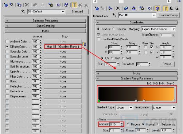Click the Rotate button in Coordinates
This screenshot has width=183, height=134.
click(x=167, y=64)
